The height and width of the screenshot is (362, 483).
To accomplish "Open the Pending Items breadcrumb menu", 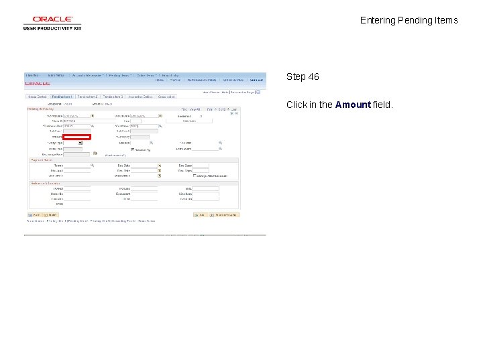I will click(120, 75).
